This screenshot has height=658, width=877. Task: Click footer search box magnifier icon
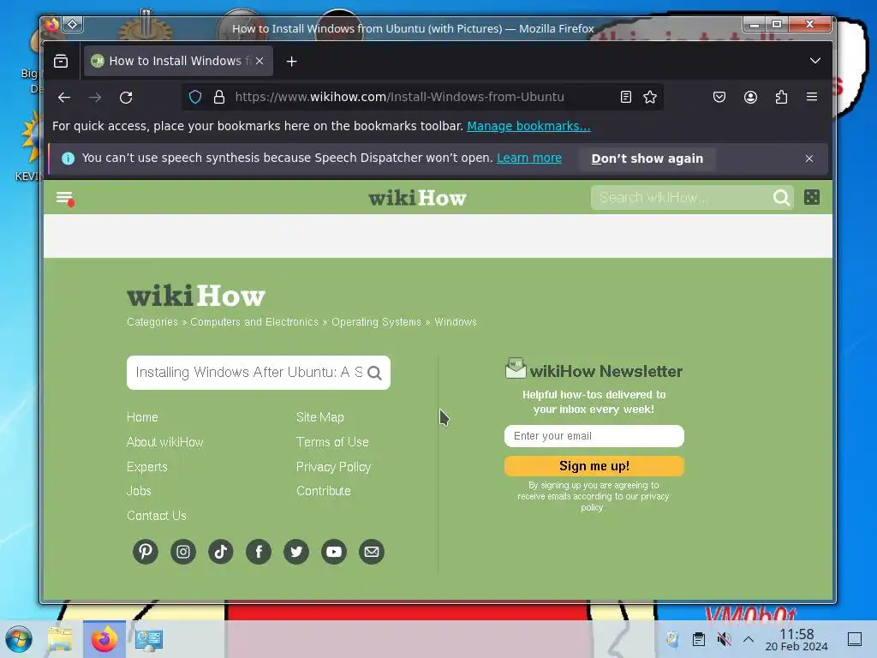pos(375,373)
